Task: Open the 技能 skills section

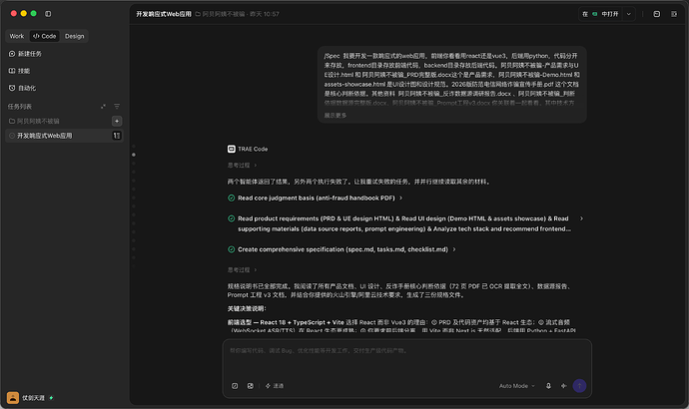Action: coord(19,71)
